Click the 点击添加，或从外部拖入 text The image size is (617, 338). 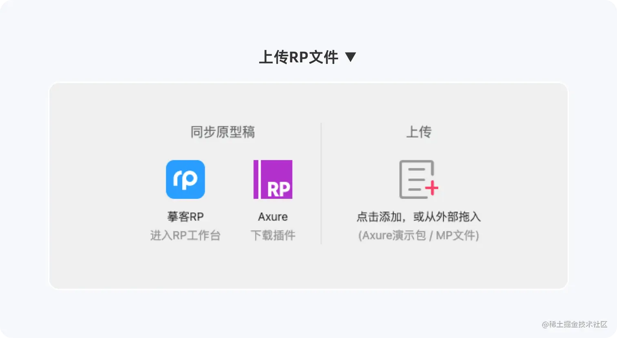click(x=419, y=217)
